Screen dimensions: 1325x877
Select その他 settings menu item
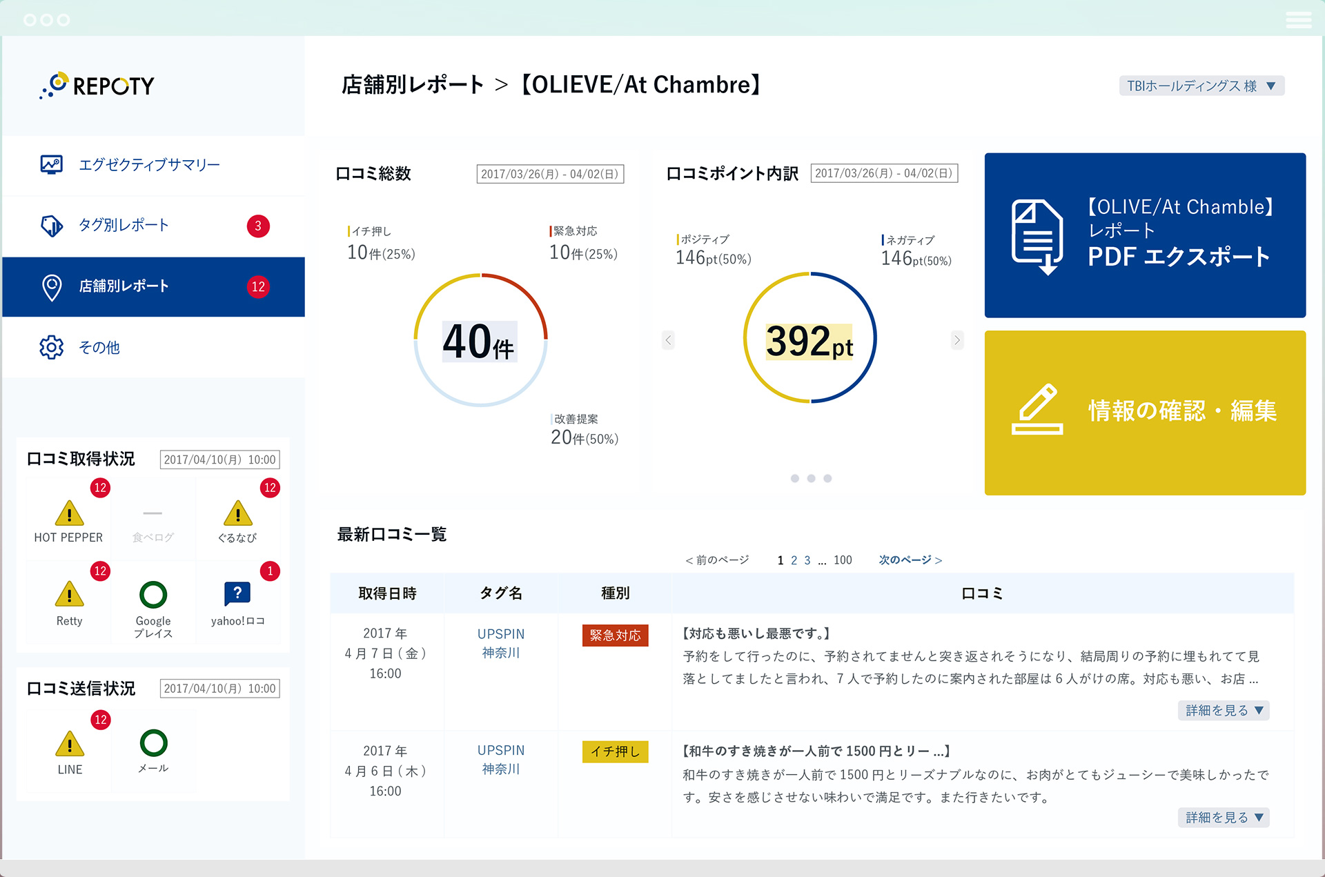pos(99,347)
